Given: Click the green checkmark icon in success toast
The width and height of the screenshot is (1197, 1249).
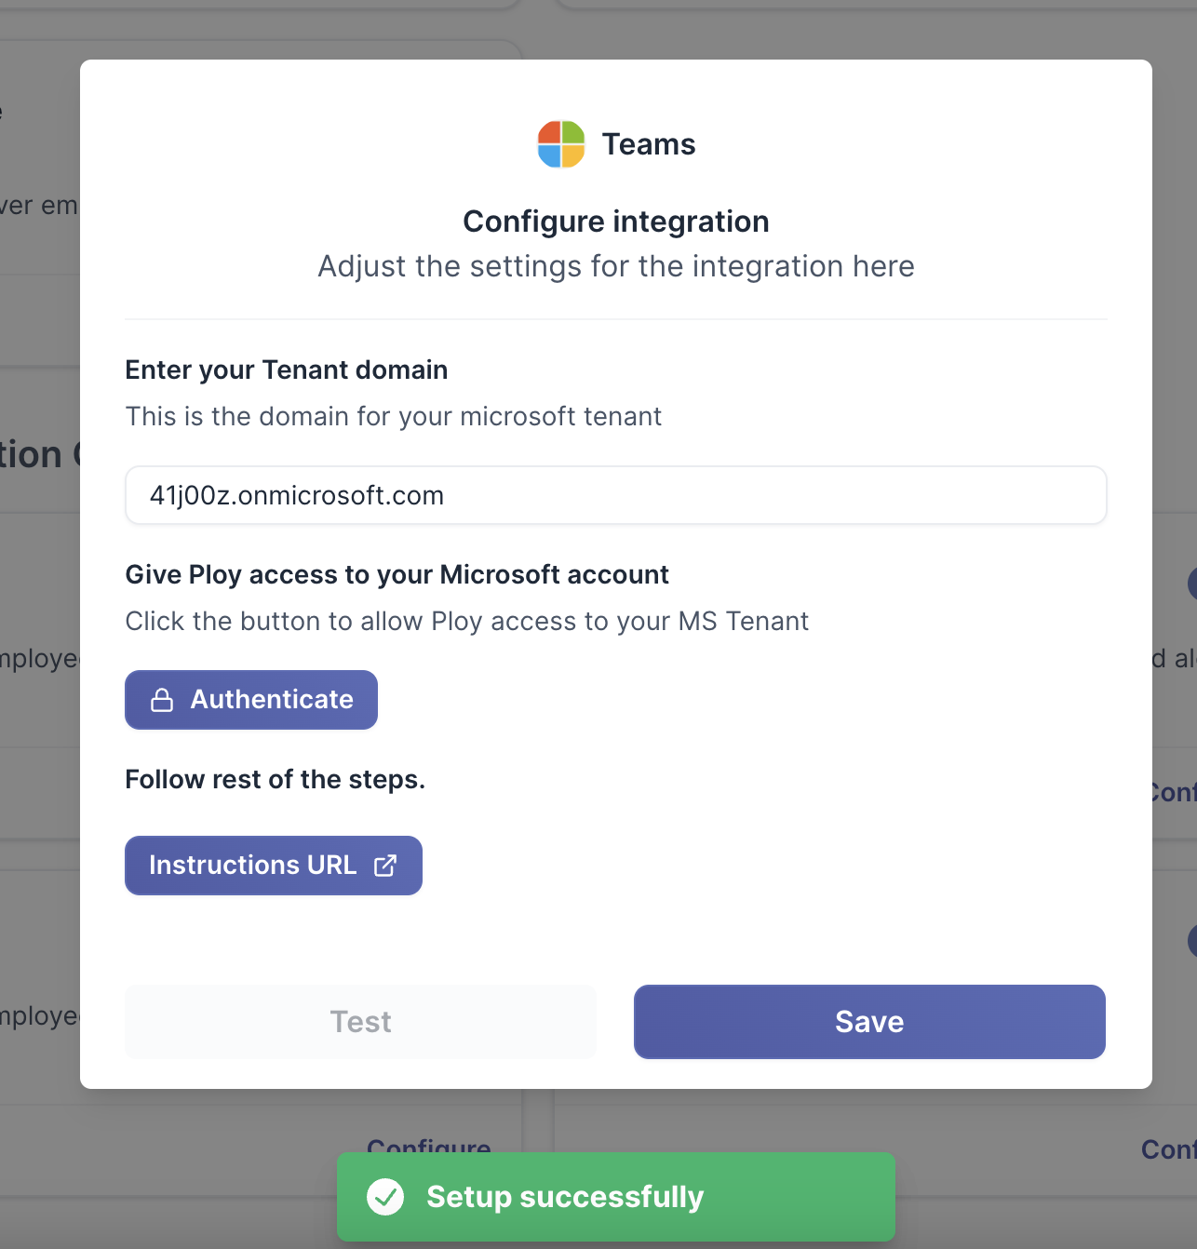Looking at the screenshot, I should click(x=385, y=1197).
